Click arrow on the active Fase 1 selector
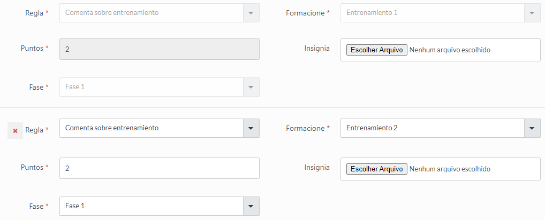The height and width of the screenshot is (220, 545). (x=251, y=206)
